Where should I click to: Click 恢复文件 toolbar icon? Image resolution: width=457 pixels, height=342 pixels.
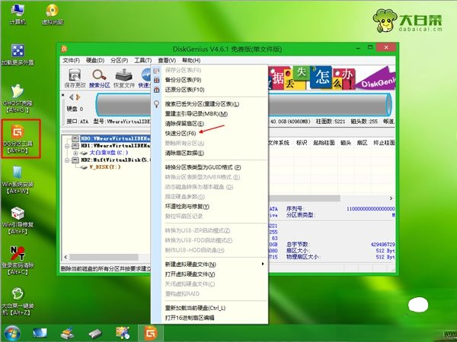124,78
